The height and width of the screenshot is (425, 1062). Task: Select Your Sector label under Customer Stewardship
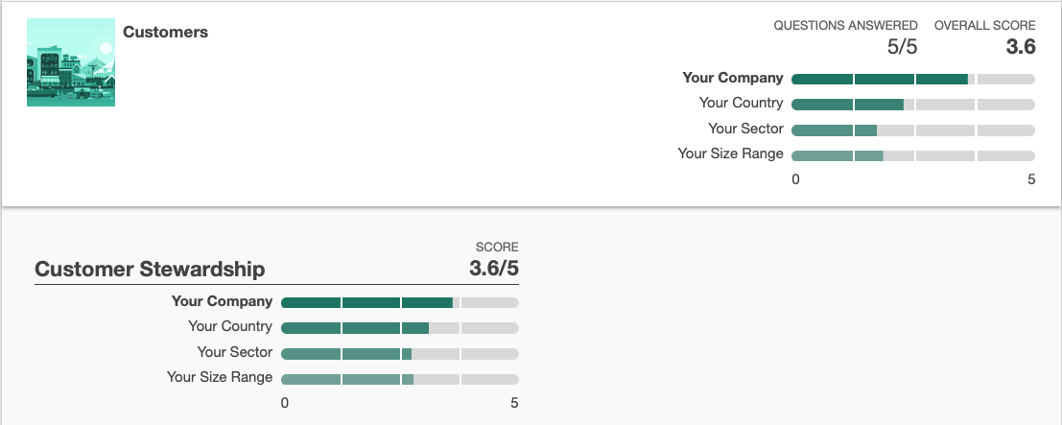point(235,352)
